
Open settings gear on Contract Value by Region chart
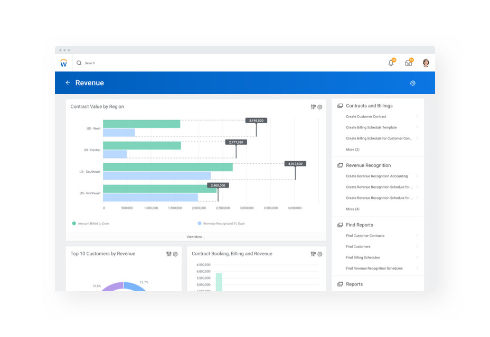click(320, 107)
